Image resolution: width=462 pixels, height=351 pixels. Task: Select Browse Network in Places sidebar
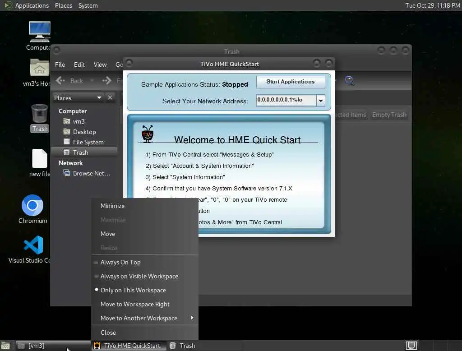tap(84, 173)
